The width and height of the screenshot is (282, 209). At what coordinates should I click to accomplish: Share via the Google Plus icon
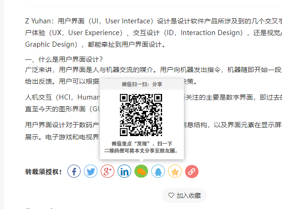(108, 171)
